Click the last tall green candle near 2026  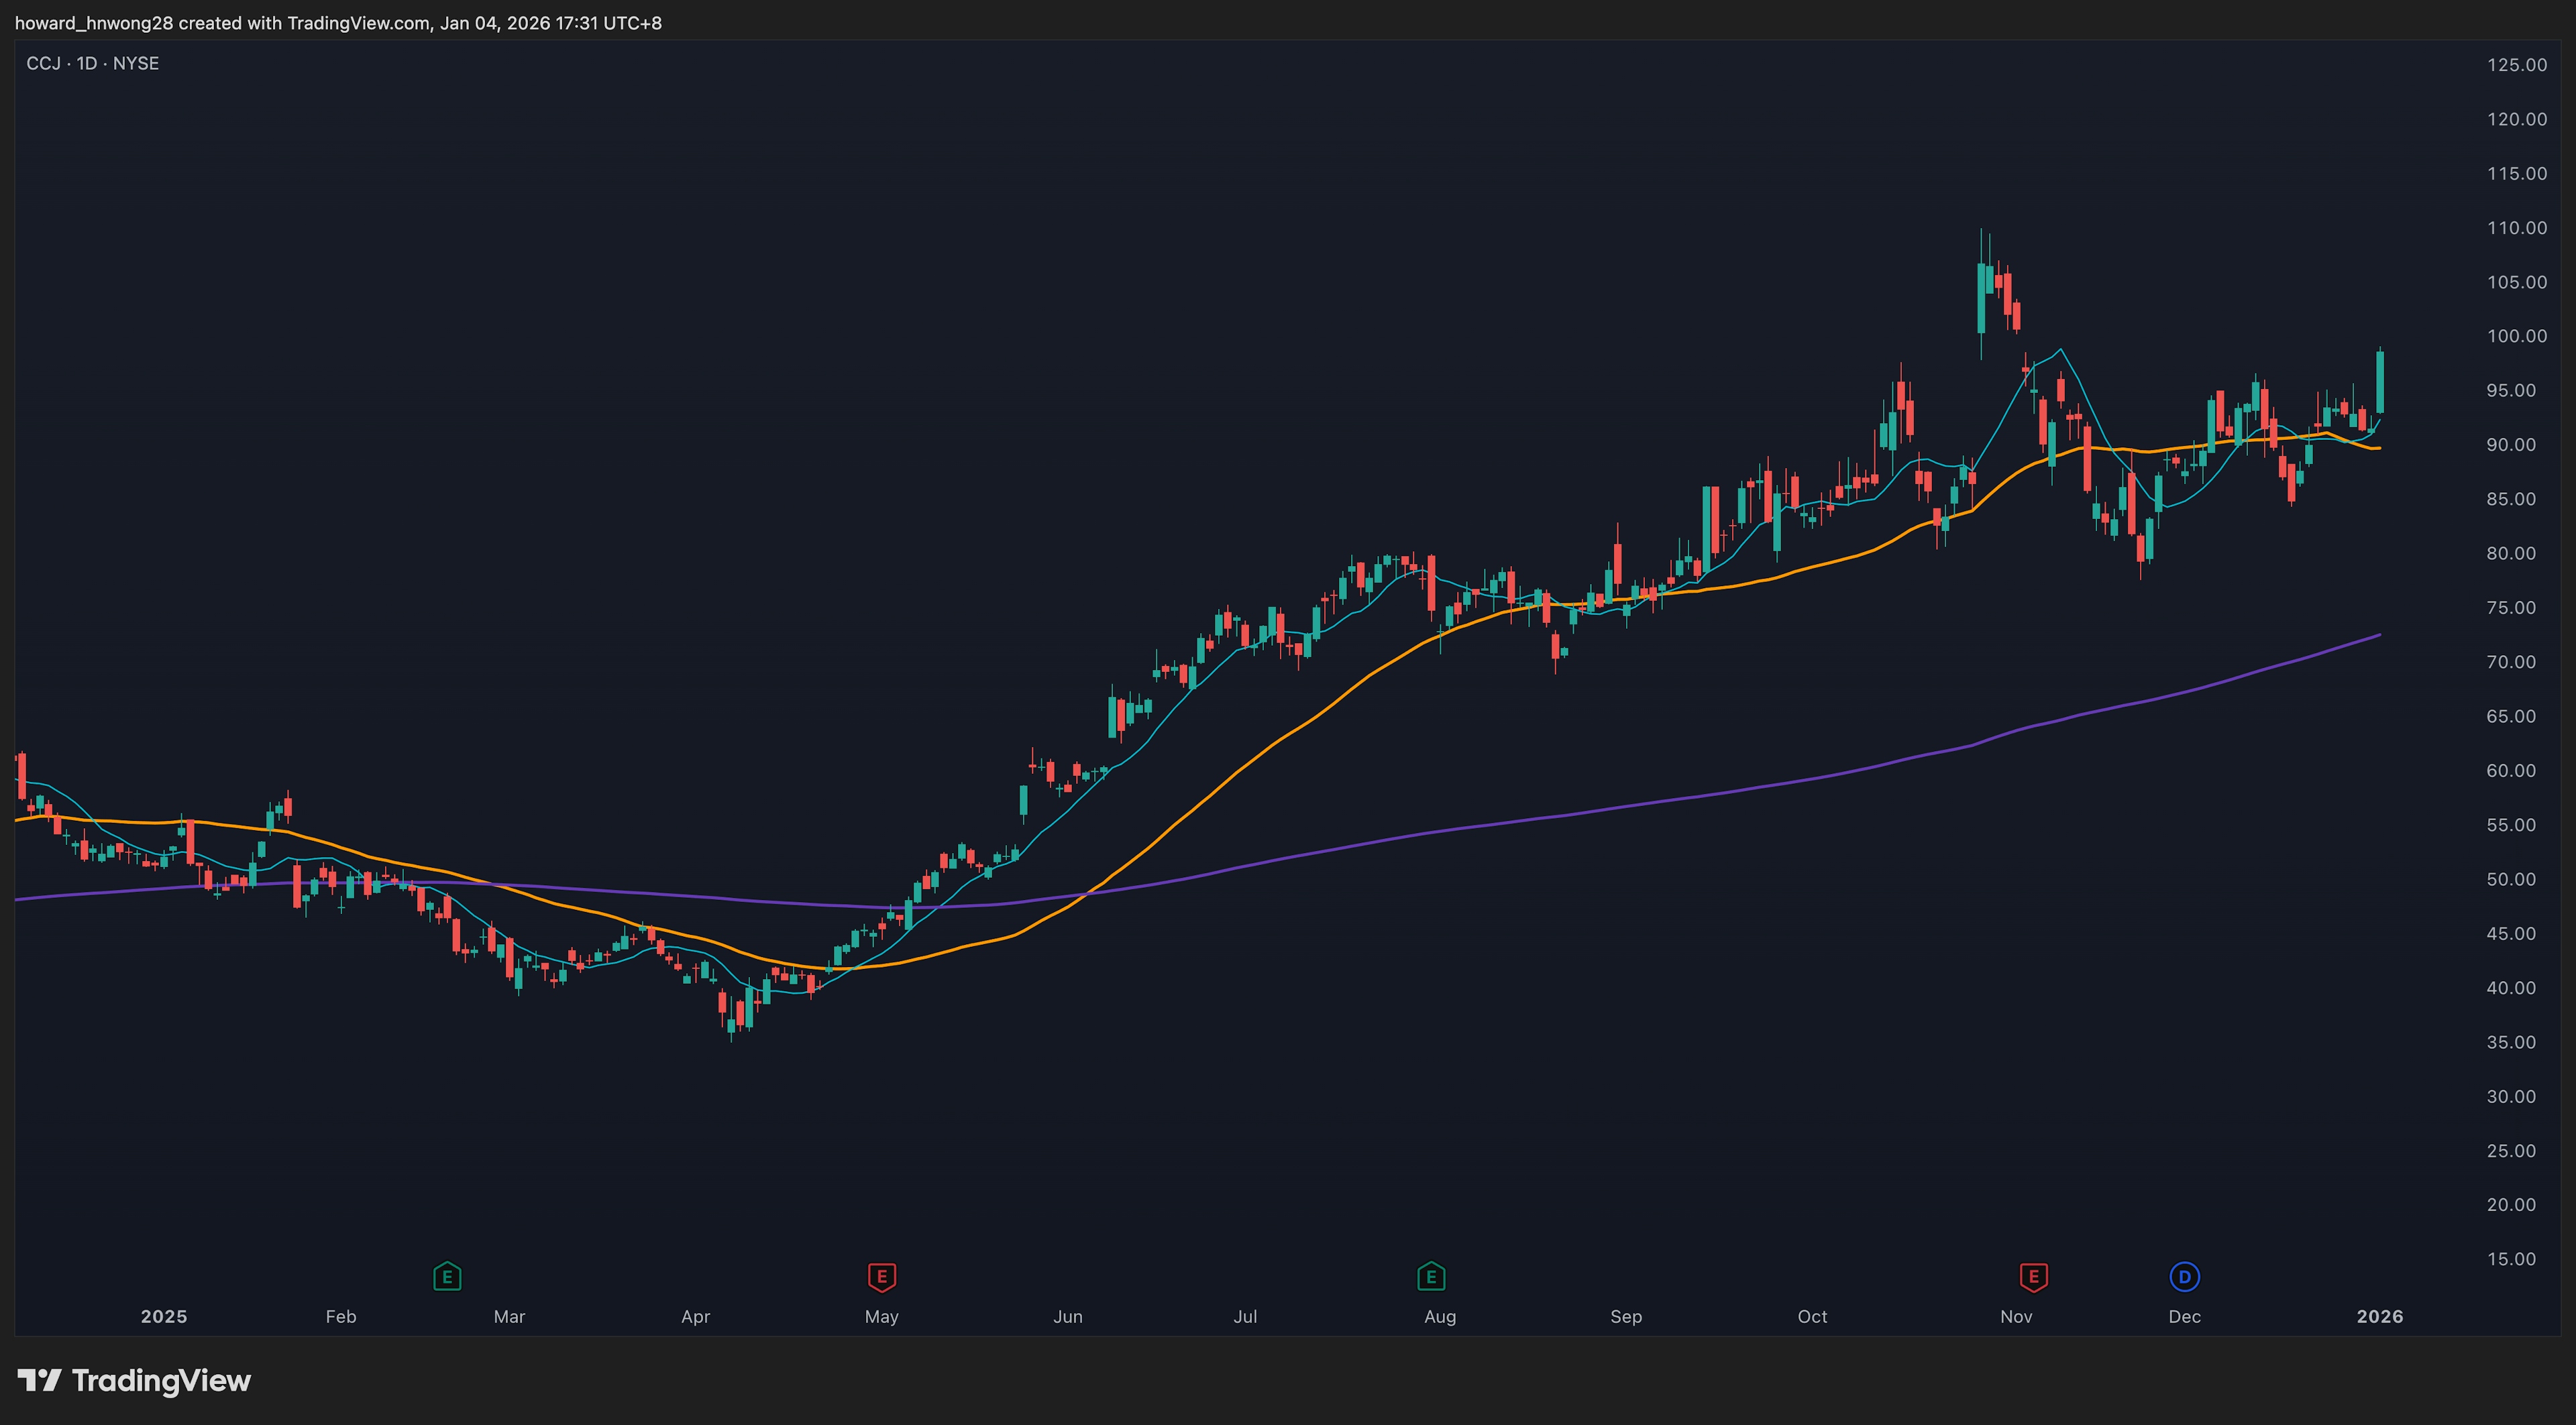pos(2380,383)
